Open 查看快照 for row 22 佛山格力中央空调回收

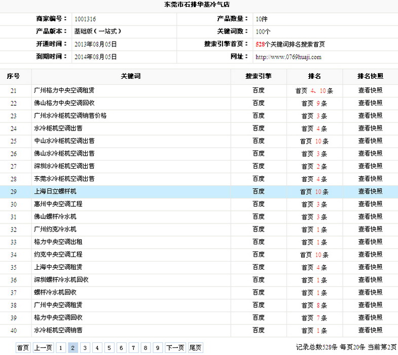370,103
